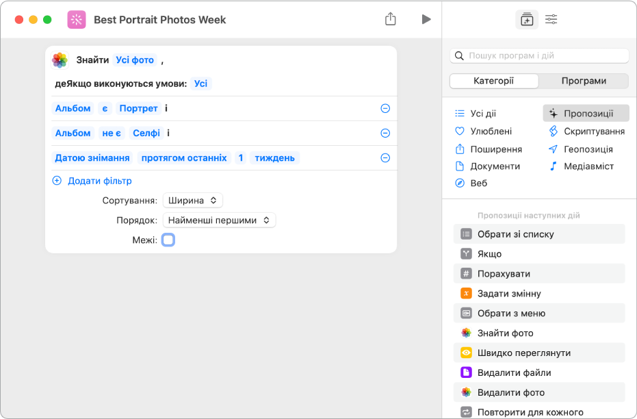This screenshot has width=637, height=419.
Task: Click the Photos icon beside Знайти
Action: [x=60, y=60]
